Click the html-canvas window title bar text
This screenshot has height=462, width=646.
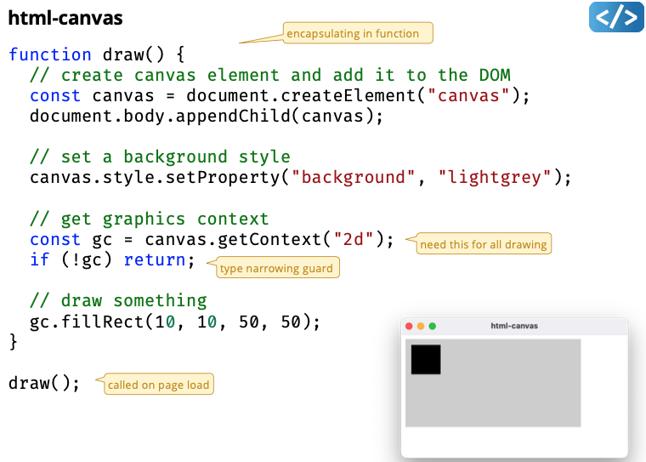[514, 326]
